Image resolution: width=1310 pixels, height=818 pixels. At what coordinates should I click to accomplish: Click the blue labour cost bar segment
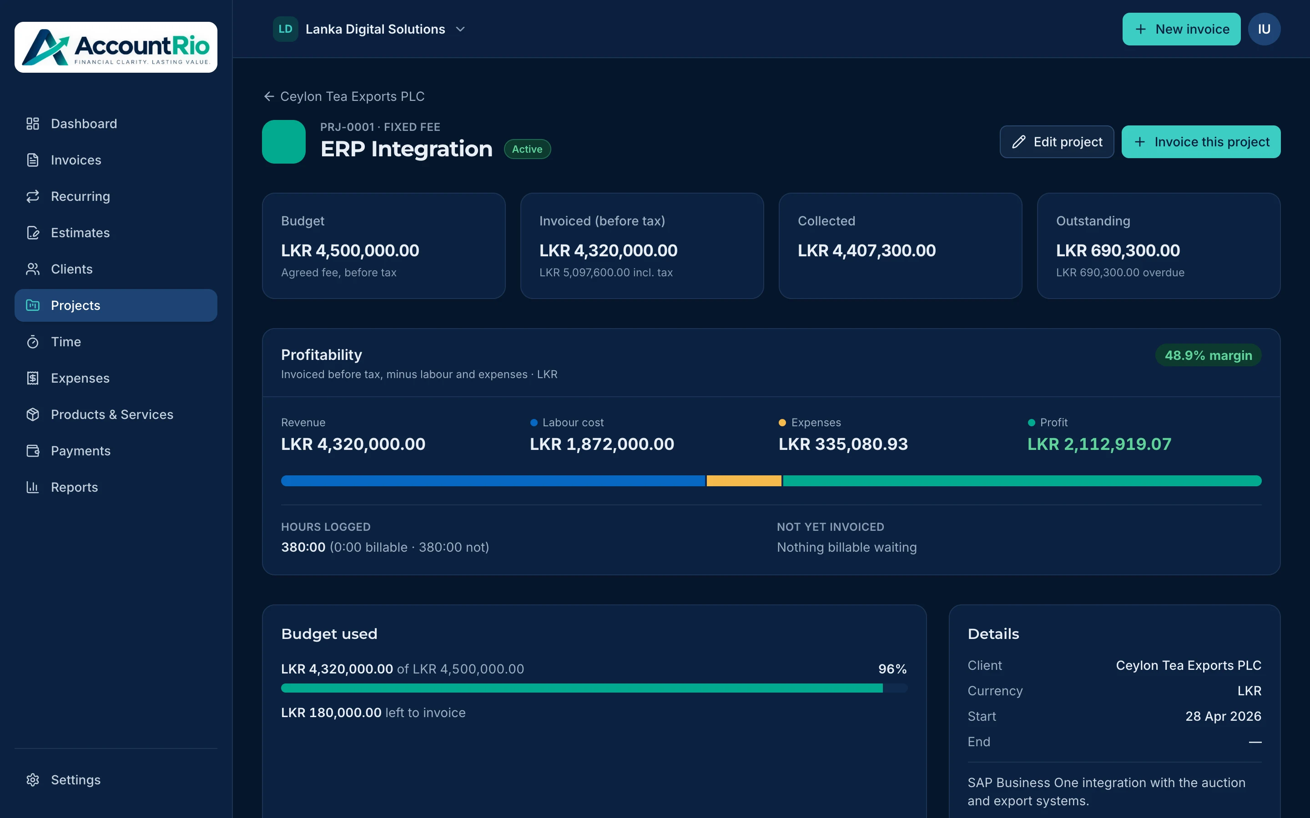coord(493,481)
